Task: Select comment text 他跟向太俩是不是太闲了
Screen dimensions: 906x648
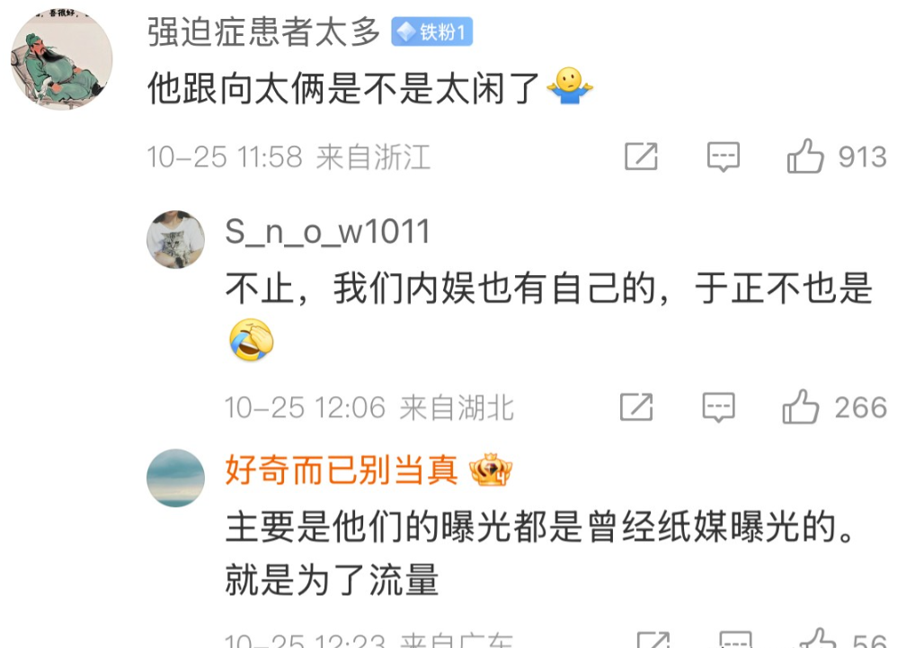Action: point(343,88)
